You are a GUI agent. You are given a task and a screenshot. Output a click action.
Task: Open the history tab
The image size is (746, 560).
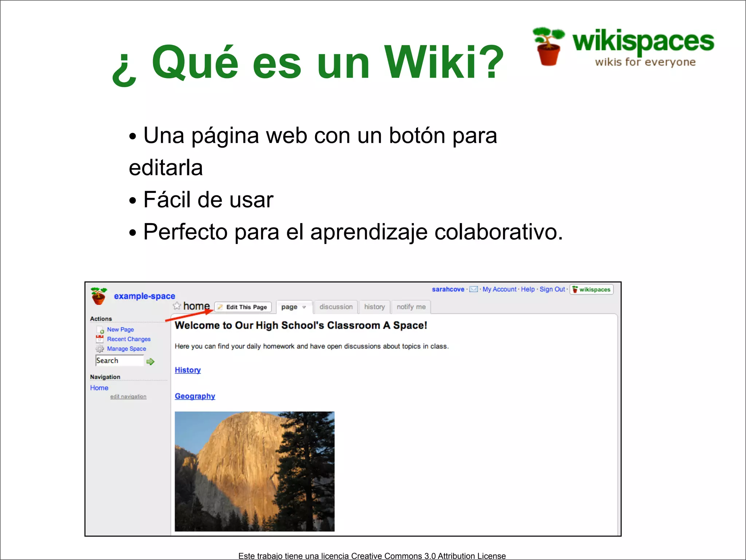click(374, 307)
